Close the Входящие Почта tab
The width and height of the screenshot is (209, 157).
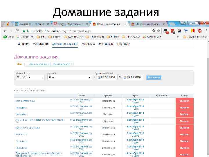(48, 24)
